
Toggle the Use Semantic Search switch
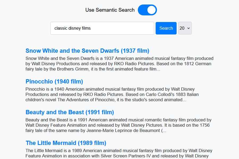click(147, 10)
